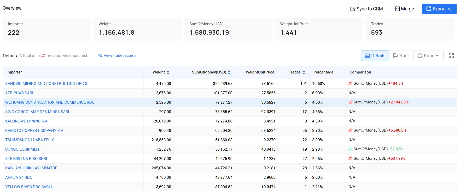Click the Weight column sort arrows
460x191 pixels.
(x=168, y=72)
